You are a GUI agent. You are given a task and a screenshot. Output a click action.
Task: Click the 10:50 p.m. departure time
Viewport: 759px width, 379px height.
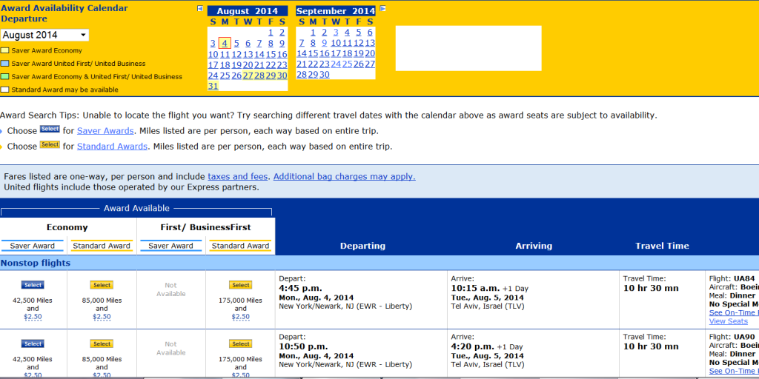coord(303,347)
